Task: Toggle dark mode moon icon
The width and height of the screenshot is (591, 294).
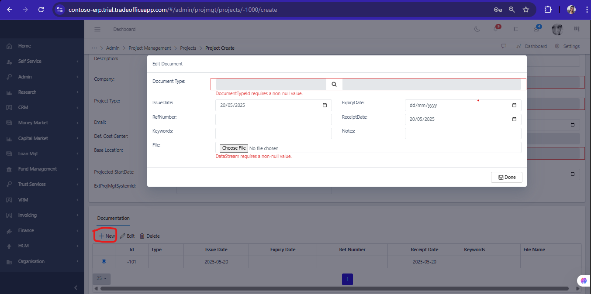Action: pyautogui.click(x=477, y=29)
